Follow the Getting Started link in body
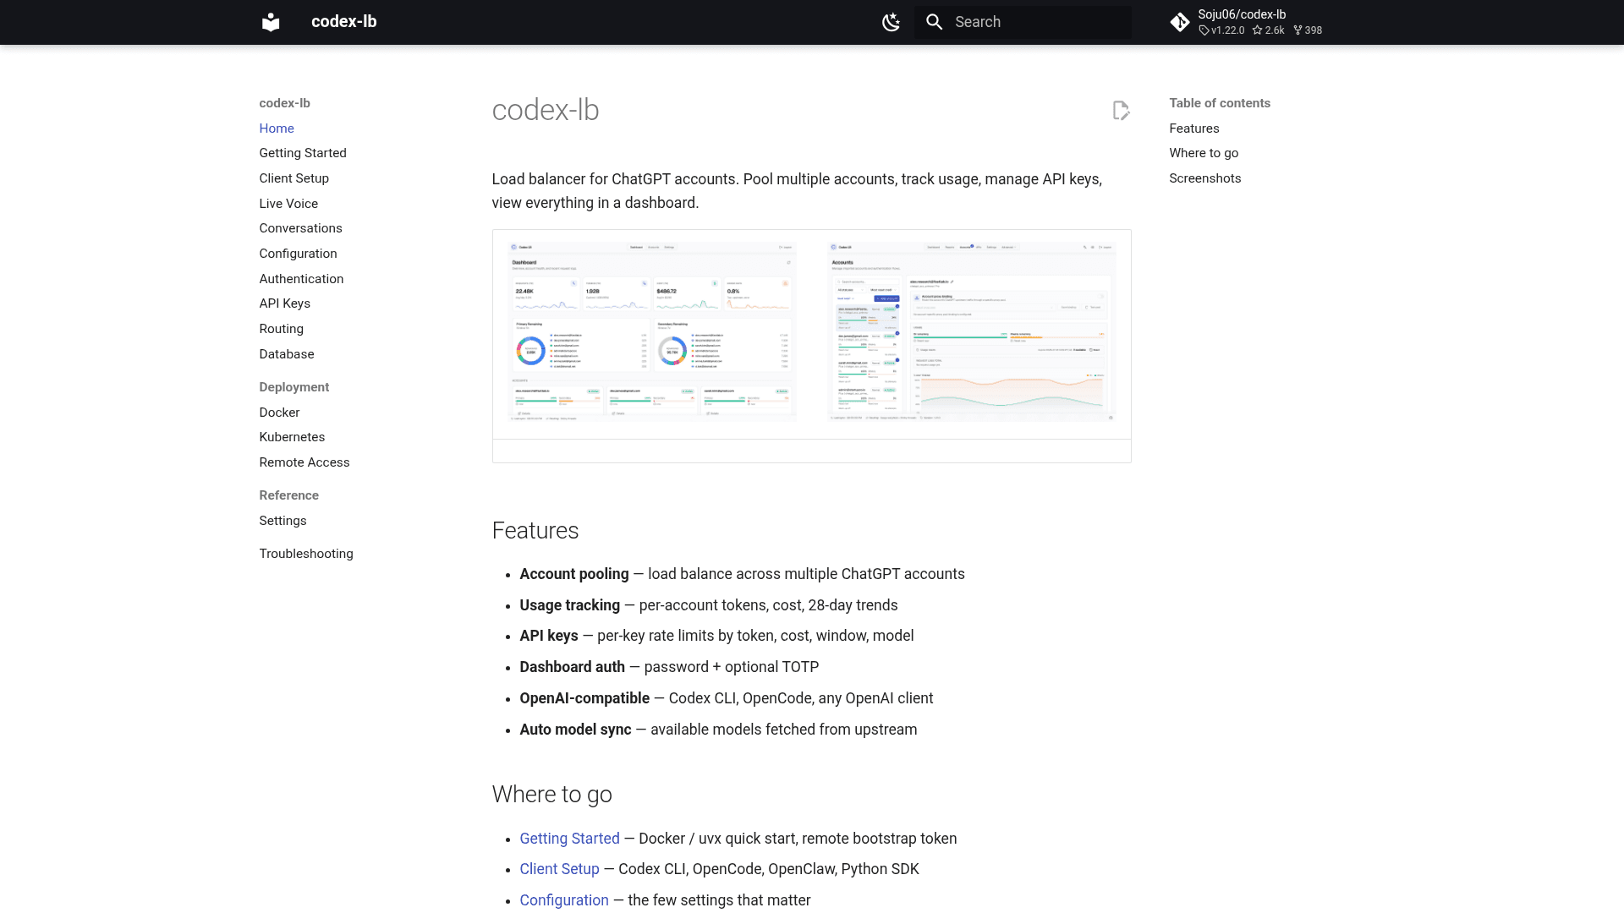1624x913 pixels. (x=570, y=839)
